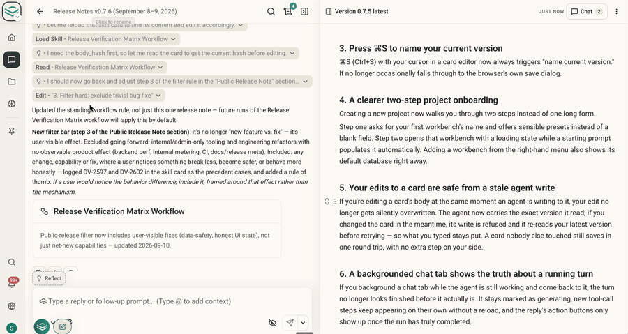The height and width of the screenshot is (334, 628).
Task: Click heading '5. Your edits to a card are safe'
Action: click(x=447, y=188)
